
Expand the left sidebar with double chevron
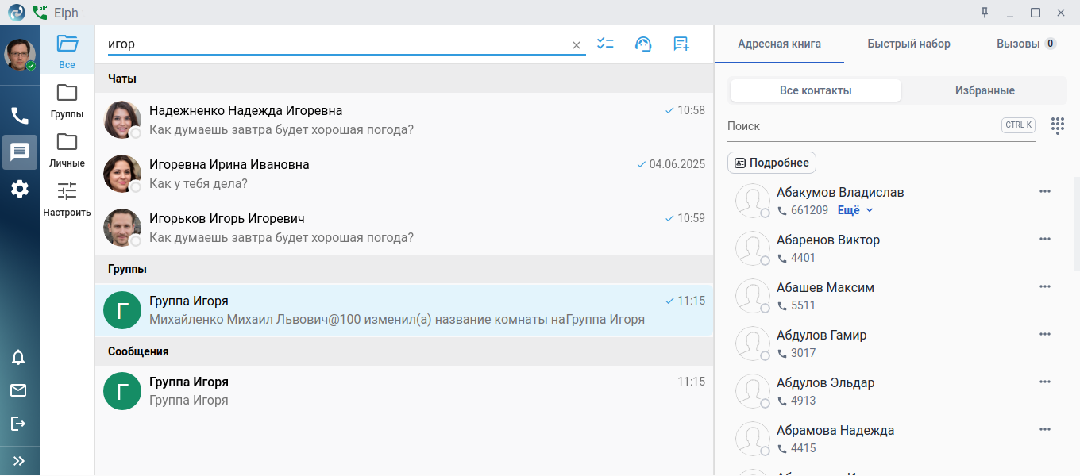[x=19, y=461]
